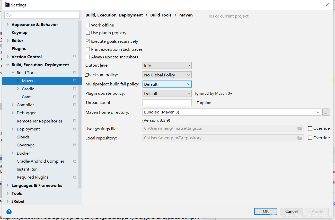
Task: Open Multiproject build fail policy dropdown
Action: [167, 84]
